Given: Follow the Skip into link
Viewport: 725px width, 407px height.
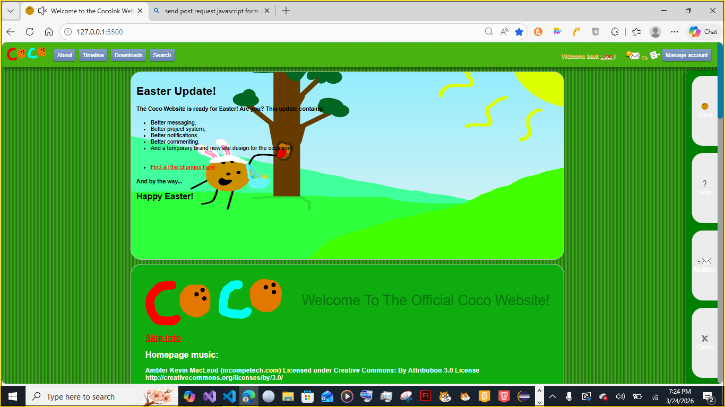Looking at the screenshot, I should click(163, 338).
